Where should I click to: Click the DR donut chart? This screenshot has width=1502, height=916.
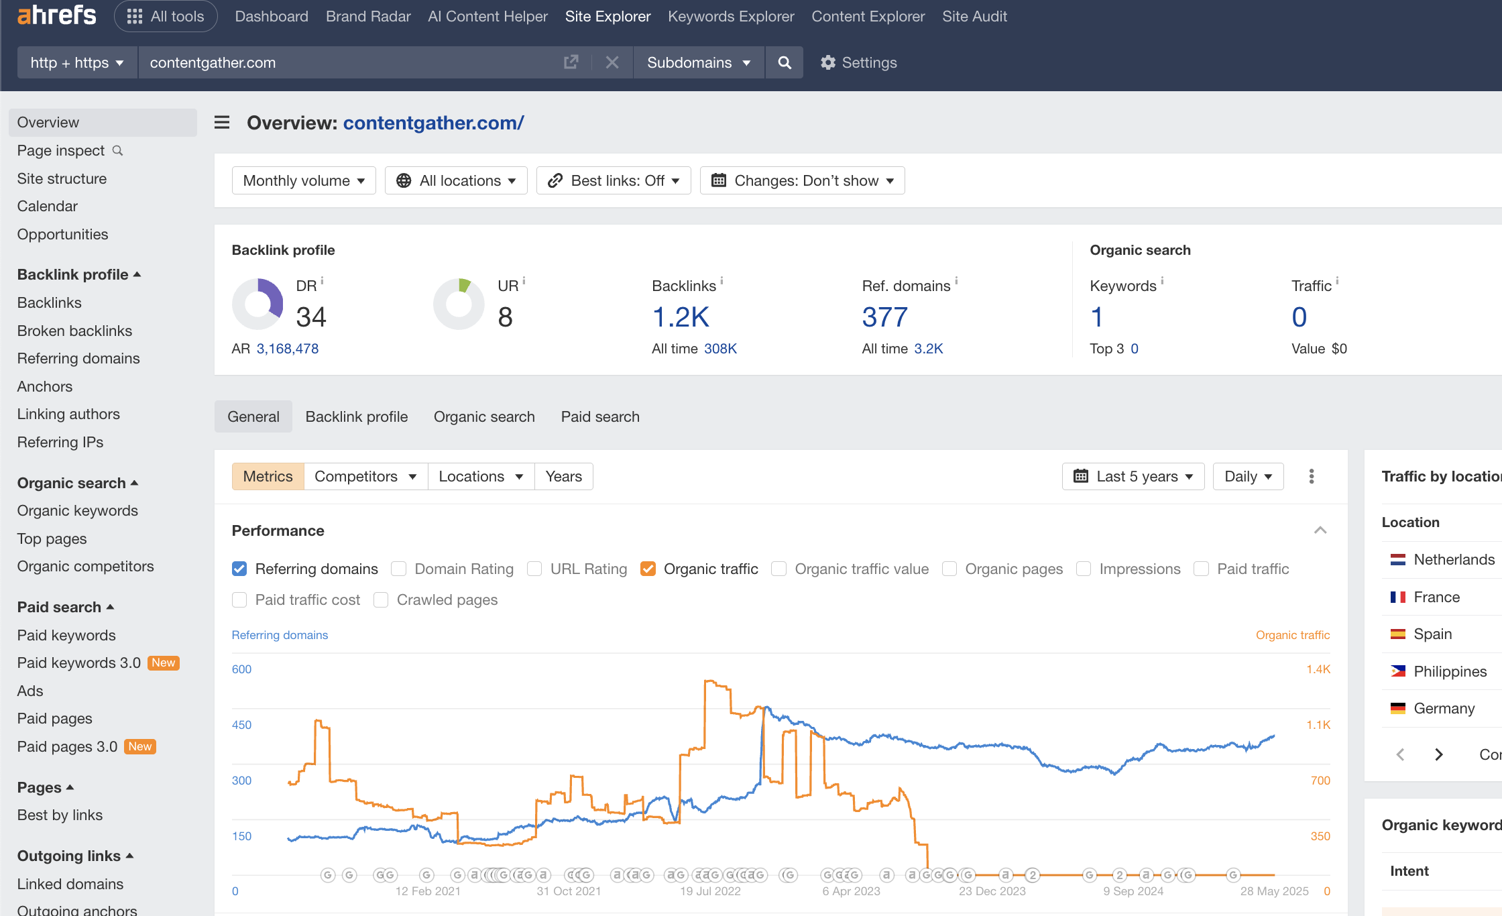(257, 304)
